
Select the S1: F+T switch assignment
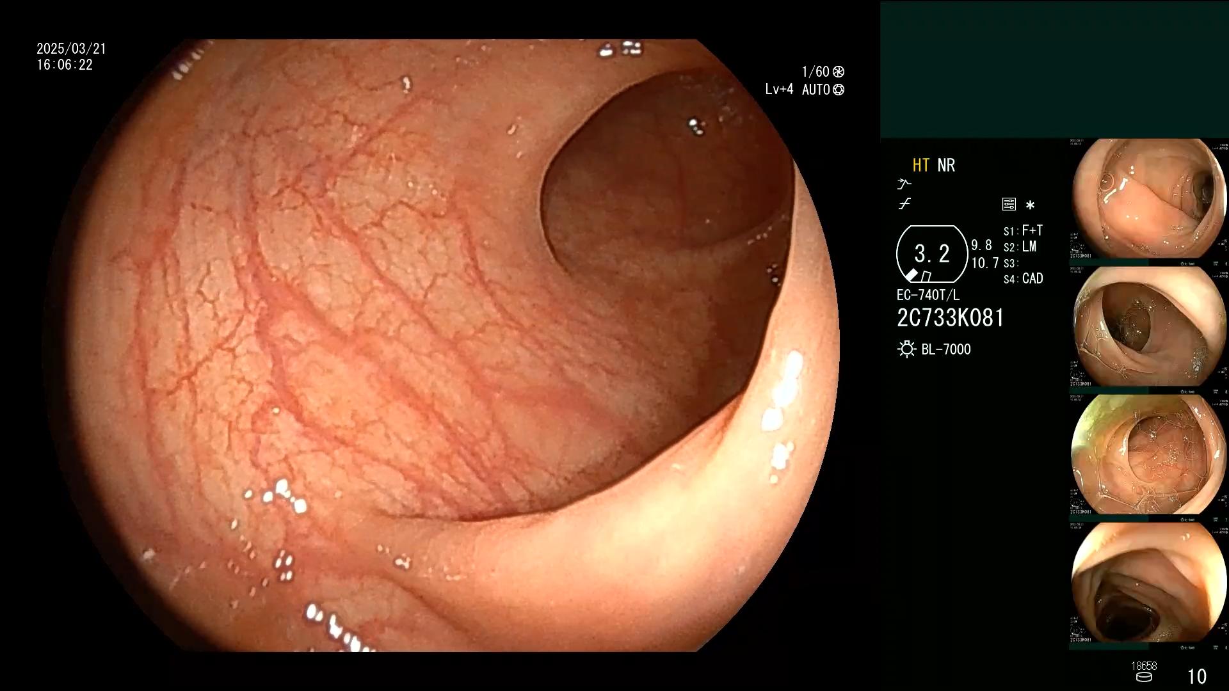tap(1023, 230)
